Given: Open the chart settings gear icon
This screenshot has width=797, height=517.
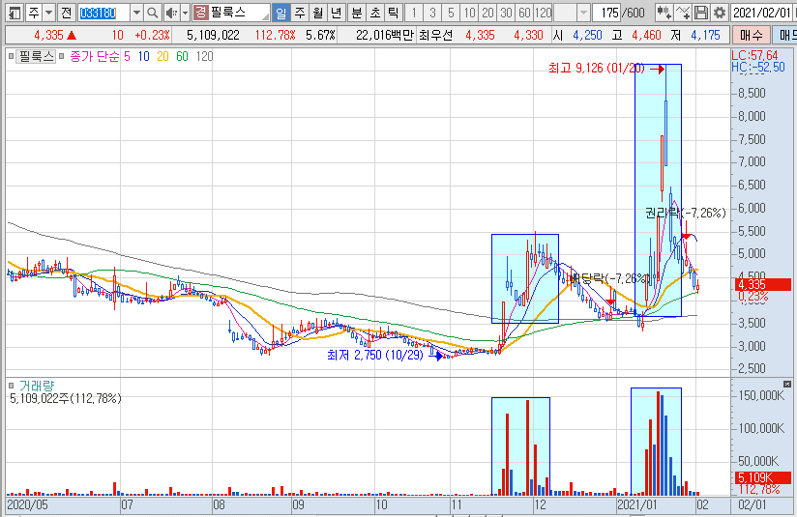Looking at the screenshot, I should pyautogui.click(x=719, y=14).
